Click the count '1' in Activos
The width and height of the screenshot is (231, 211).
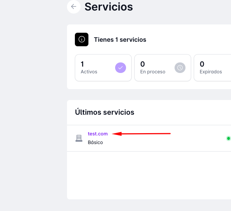(82, 64)
